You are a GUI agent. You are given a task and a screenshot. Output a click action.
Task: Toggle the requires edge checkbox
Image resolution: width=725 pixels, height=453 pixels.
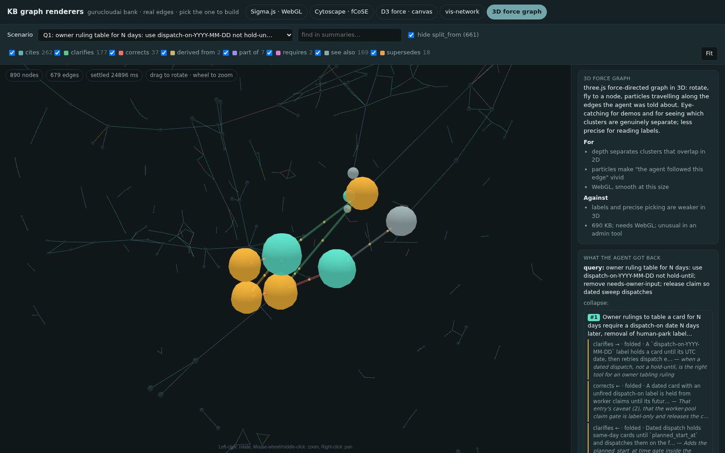click(x=269, y=53)
